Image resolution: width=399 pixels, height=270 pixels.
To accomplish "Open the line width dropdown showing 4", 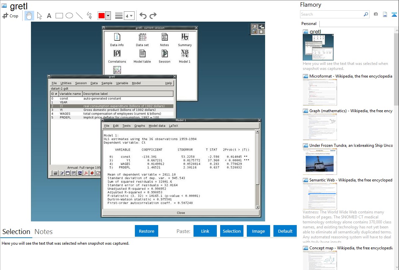I will click(129, 16).
